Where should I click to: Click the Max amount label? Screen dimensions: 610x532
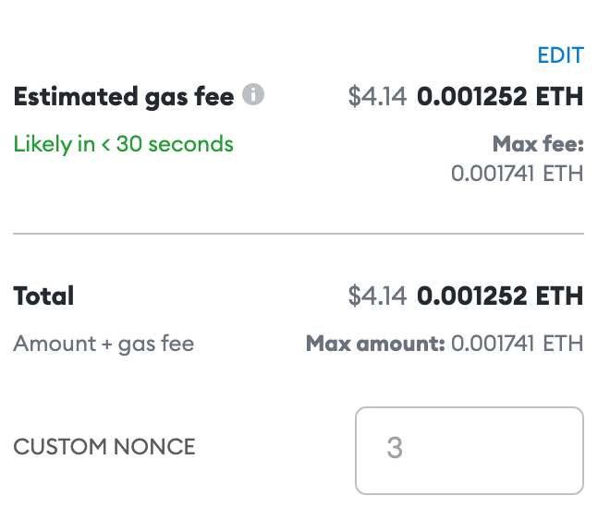(x=375, y=344)
